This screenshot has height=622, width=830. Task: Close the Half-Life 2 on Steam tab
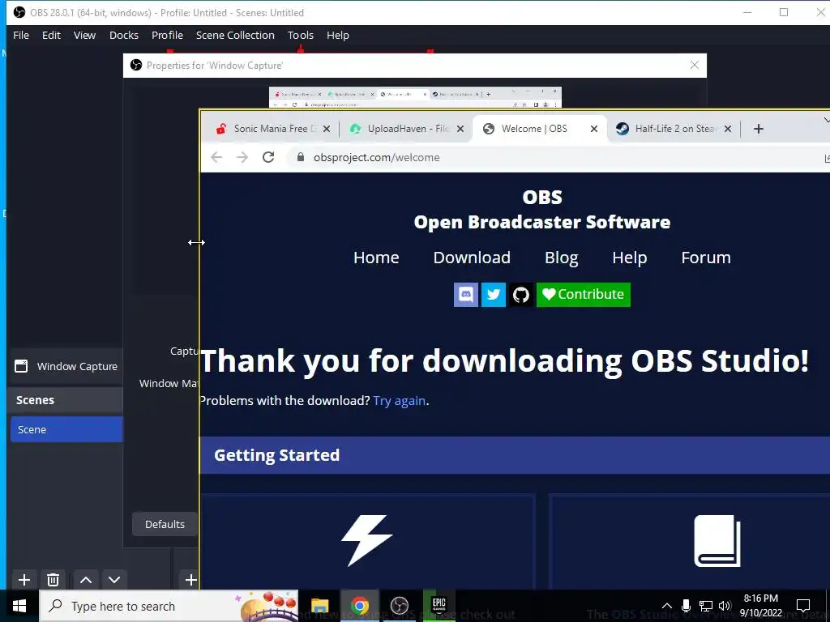728,129
